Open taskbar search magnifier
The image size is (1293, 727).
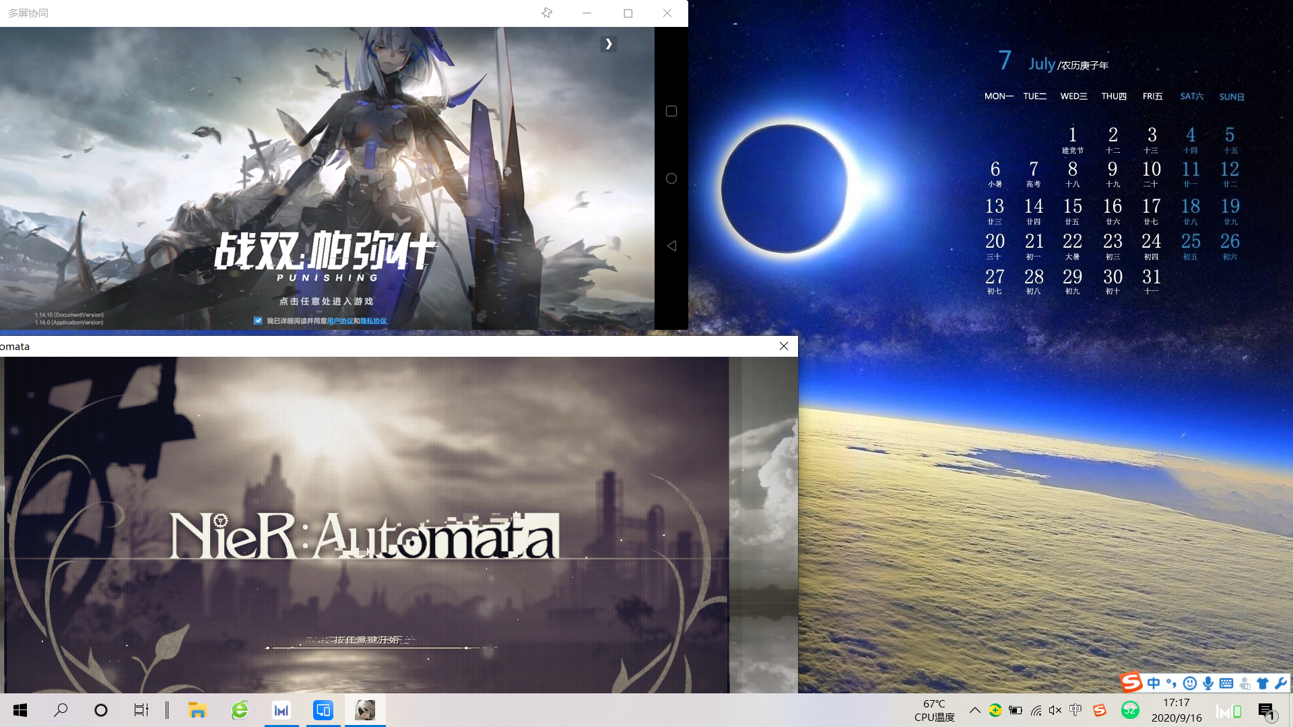61,710
